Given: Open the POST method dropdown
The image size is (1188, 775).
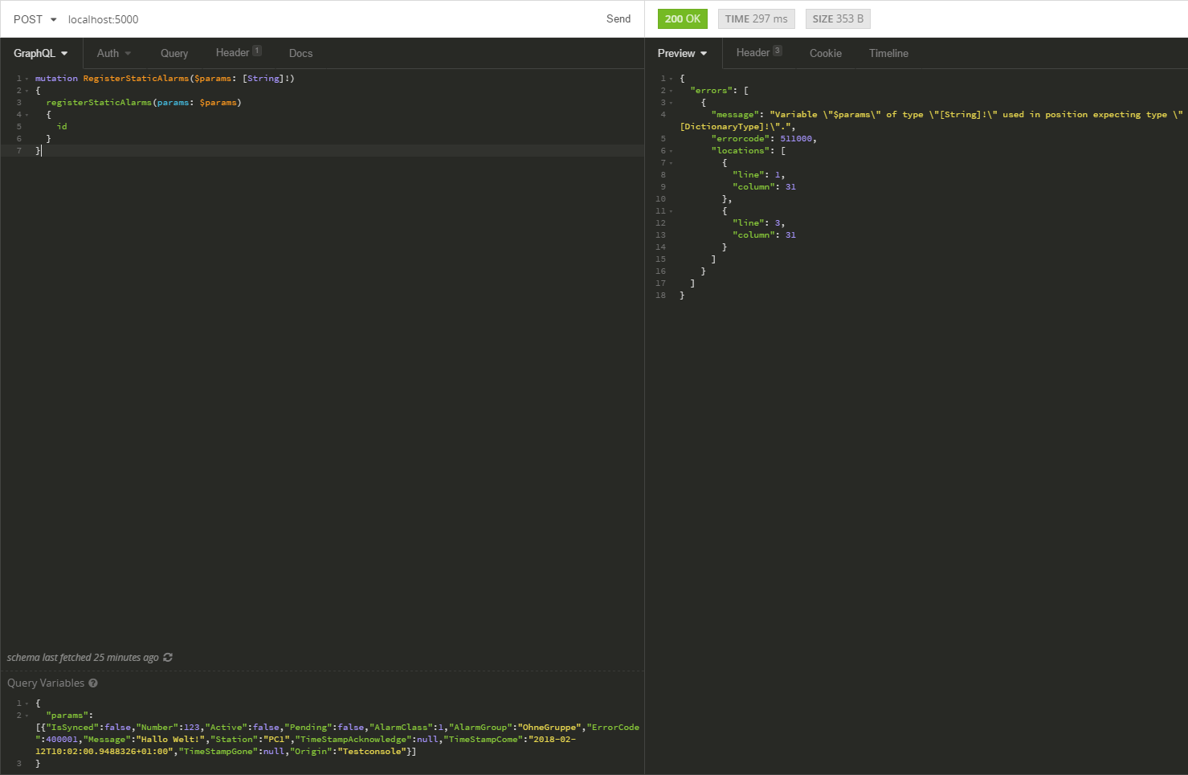Looking at the screenshot, I should (x=35, y=19).
